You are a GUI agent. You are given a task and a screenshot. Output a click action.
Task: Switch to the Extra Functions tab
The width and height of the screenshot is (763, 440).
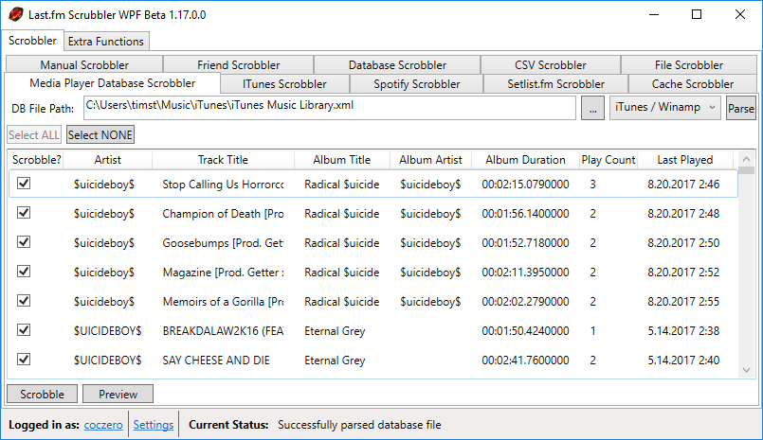(106, 42)
